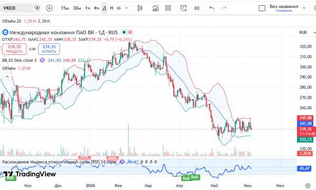This screenshot has height=190, width=316.
Task: Click the 45,47 RSI value label
Action: pyautogui.click(x=304, y=168)
